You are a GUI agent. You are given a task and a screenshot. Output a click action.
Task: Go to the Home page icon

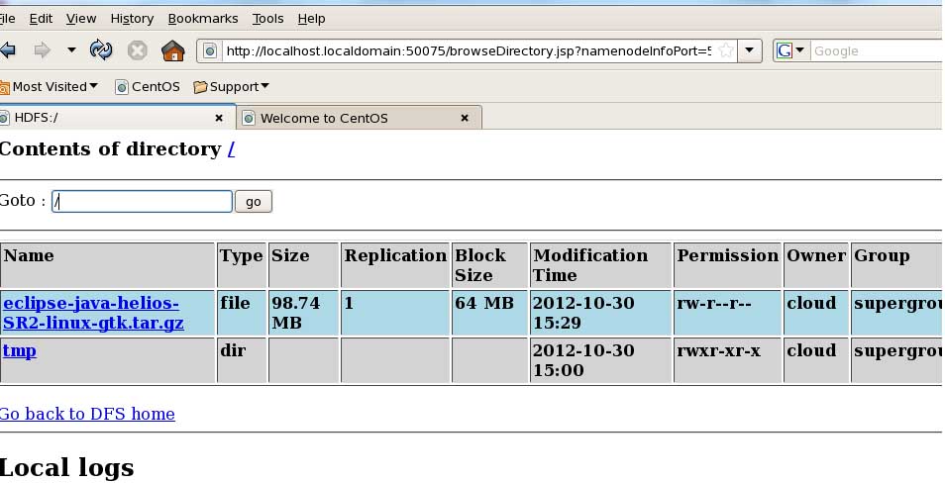click(x=173, y=50)
